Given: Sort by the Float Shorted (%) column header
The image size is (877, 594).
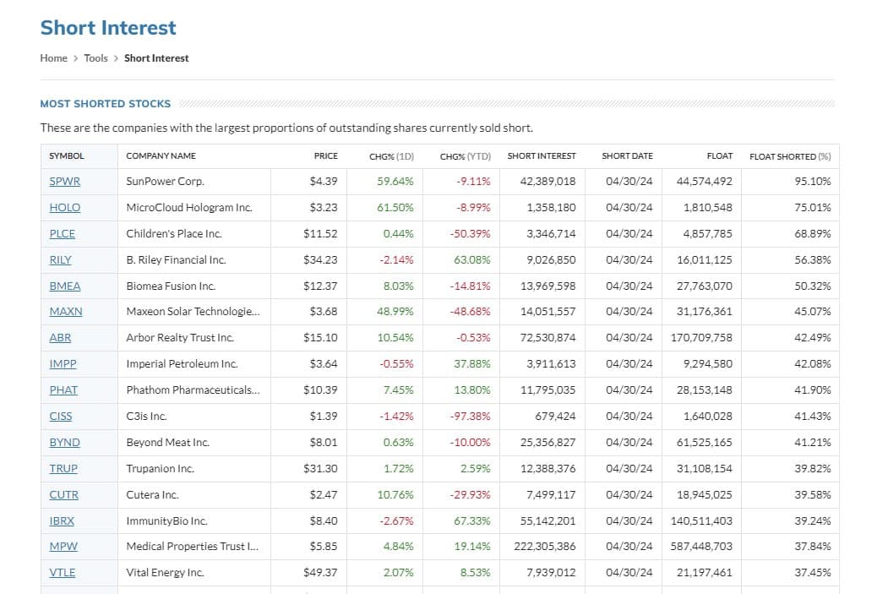Looking at the screenshot, I should (x=789, y=156).
